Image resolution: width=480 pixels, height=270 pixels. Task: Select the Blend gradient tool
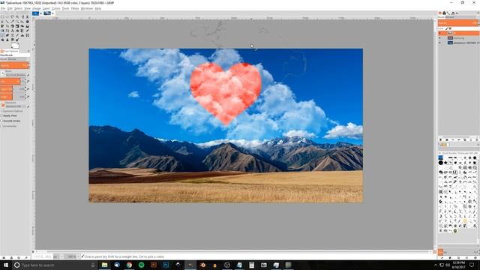point(22,31)
